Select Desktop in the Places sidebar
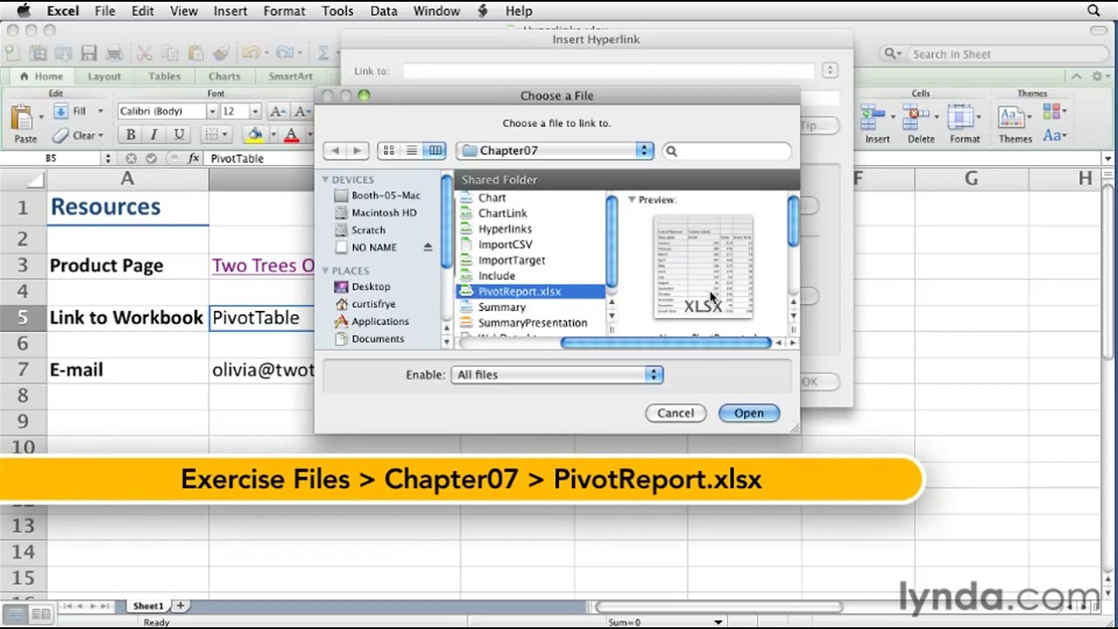The width and height of the screenshot is (1118, 629). pos(371,287)
